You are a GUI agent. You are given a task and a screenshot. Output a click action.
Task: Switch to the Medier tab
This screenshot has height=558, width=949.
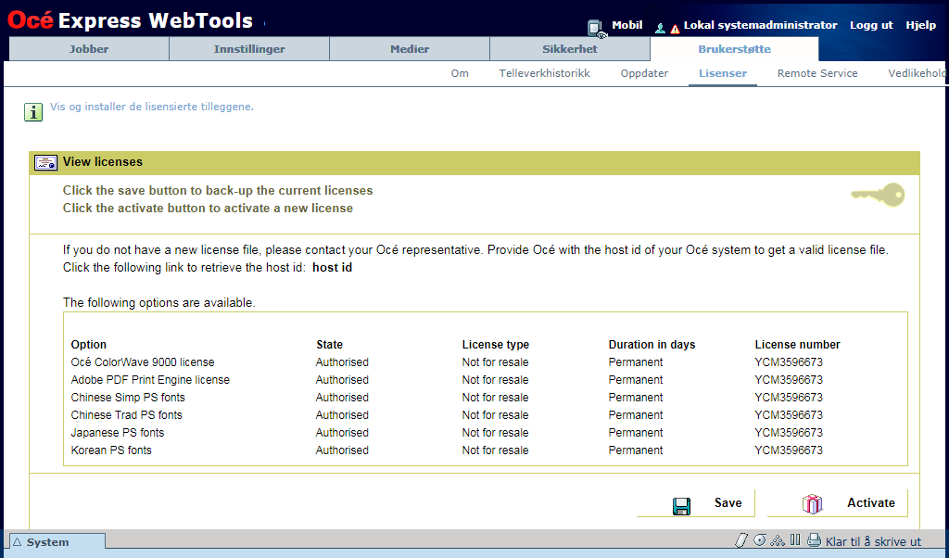(x=410, y=49)
